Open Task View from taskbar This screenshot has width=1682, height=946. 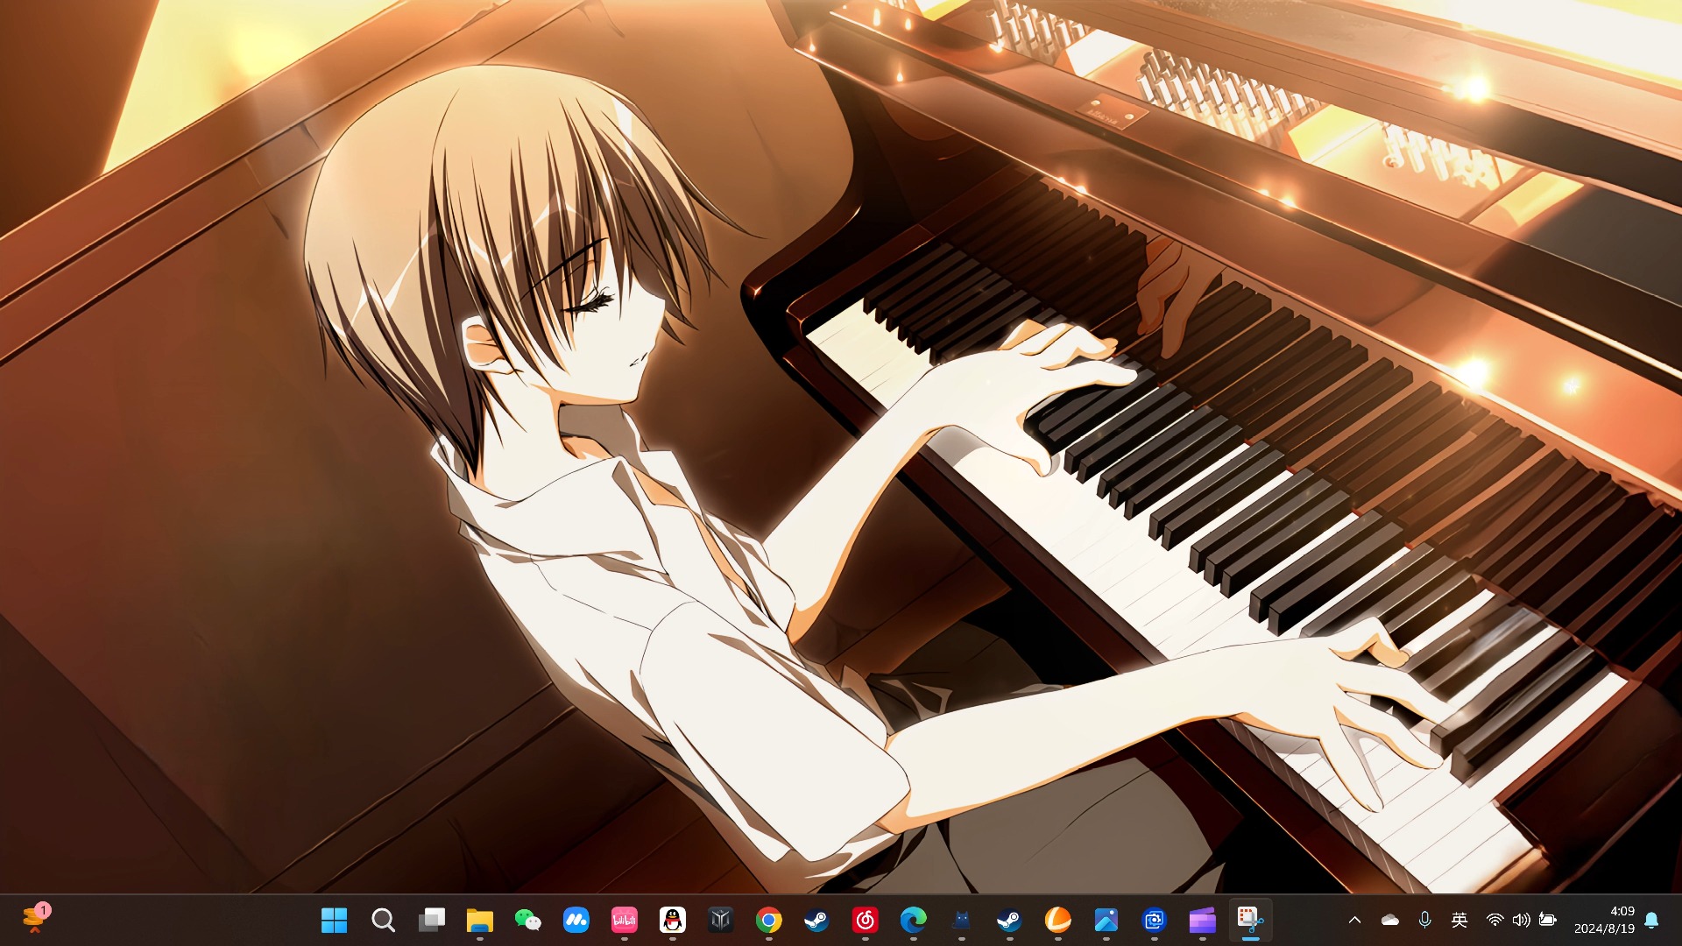pyautogui.click(x=431, y=920)
